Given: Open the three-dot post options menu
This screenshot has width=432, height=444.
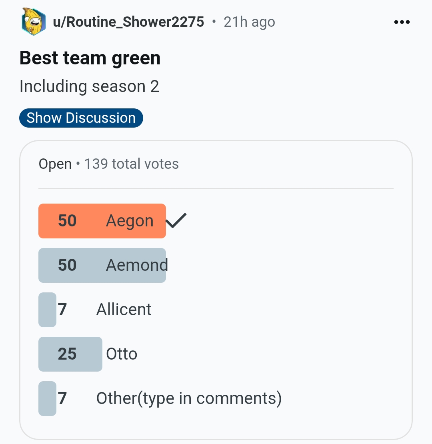Looking at the screenshot, I should coord(402,22).
